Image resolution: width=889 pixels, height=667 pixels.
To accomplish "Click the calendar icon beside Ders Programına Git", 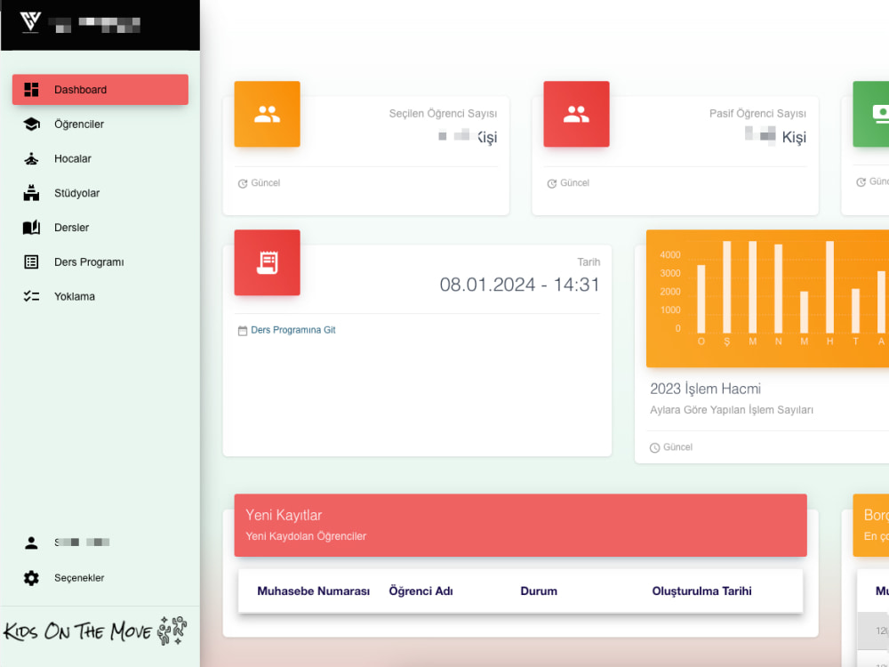I will coord(243,331).
